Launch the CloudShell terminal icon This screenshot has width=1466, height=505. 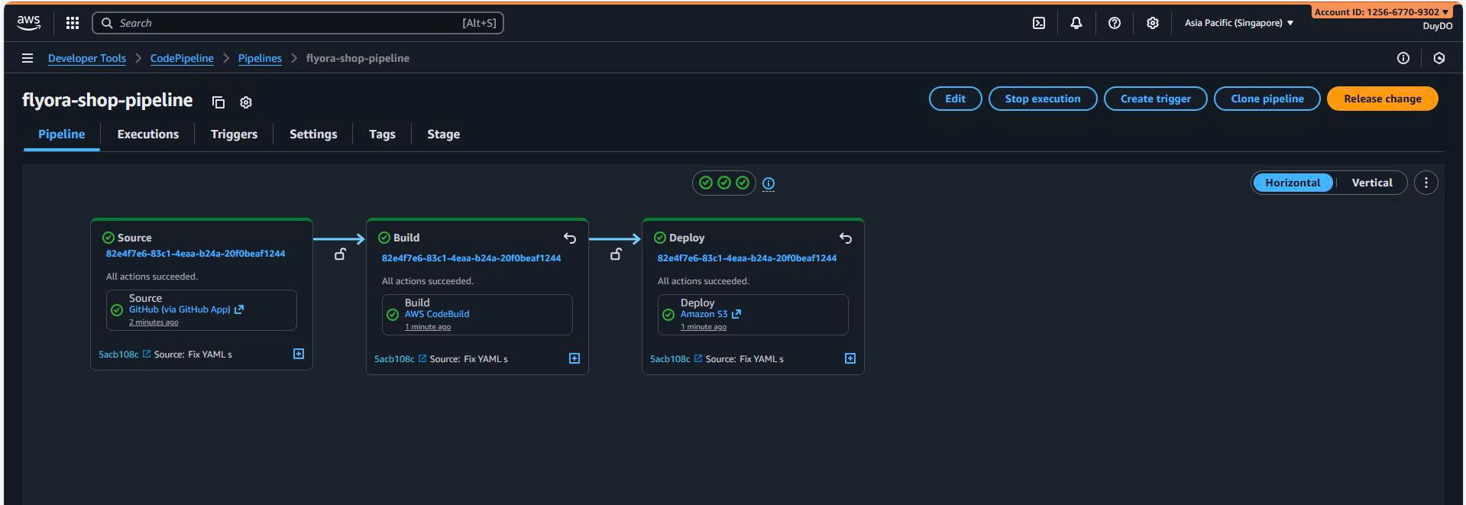[x=1039, y=23]
